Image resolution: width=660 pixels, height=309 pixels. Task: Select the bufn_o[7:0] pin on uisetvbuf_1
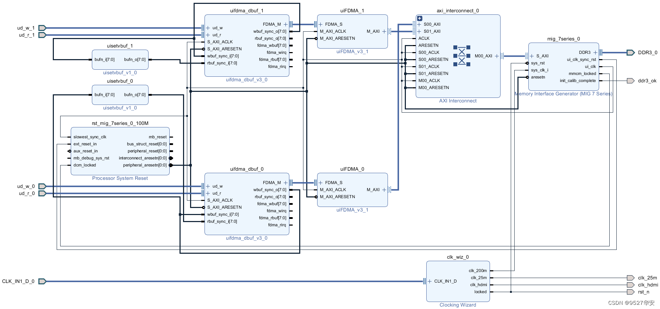(135, 59)
